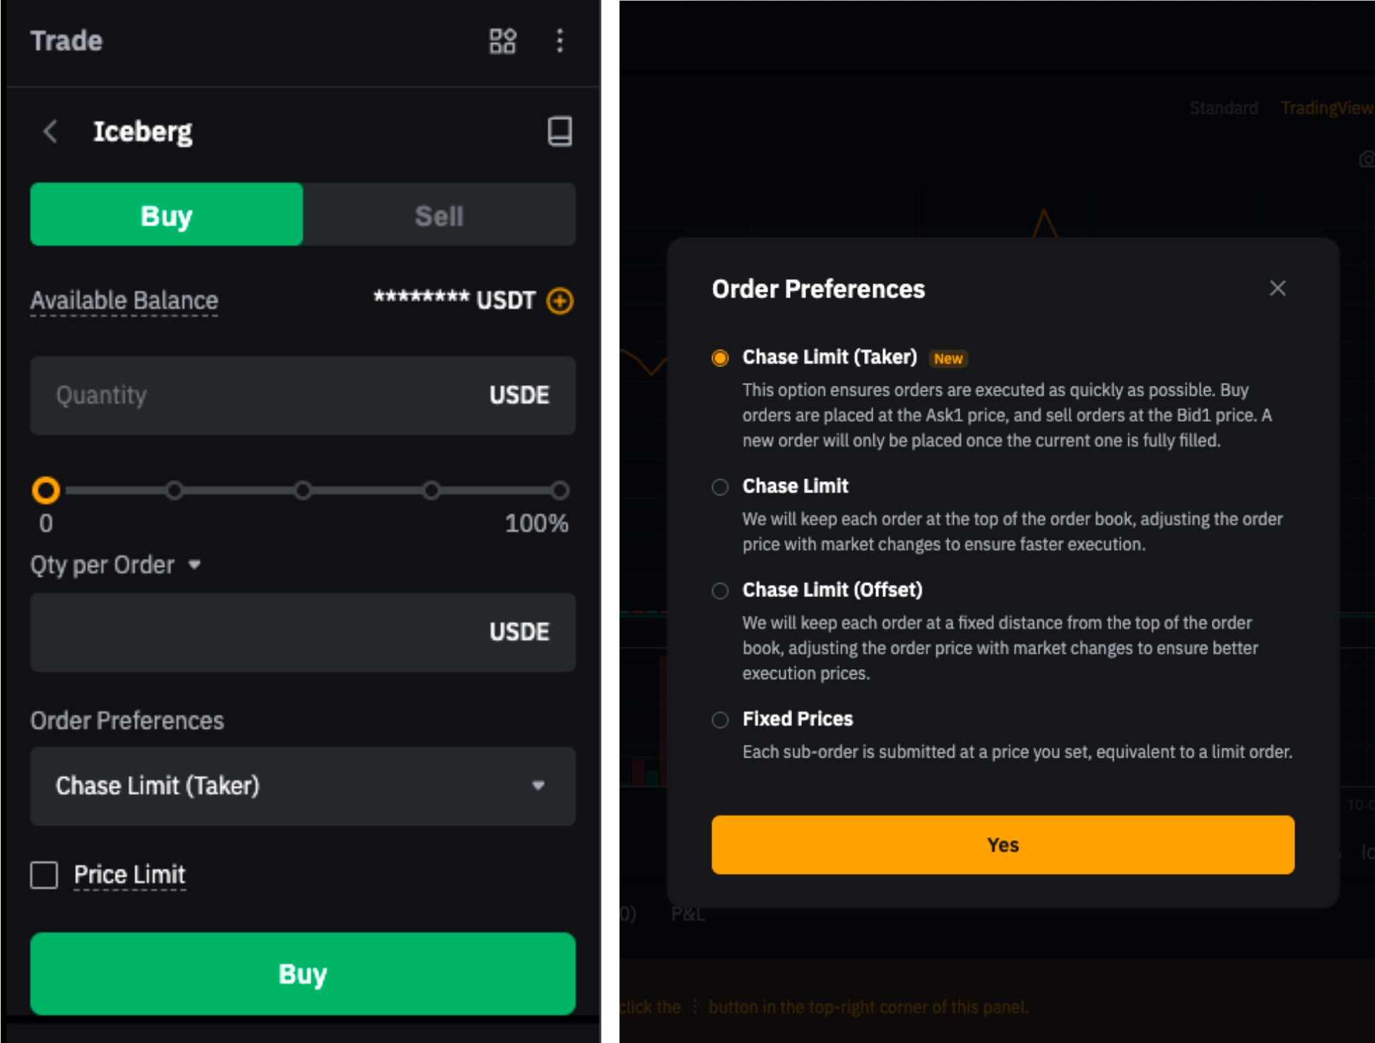Go back using the arrow beside Iceberg
The height and width of the screenshot is (1043, 1375).
point(50,131)
